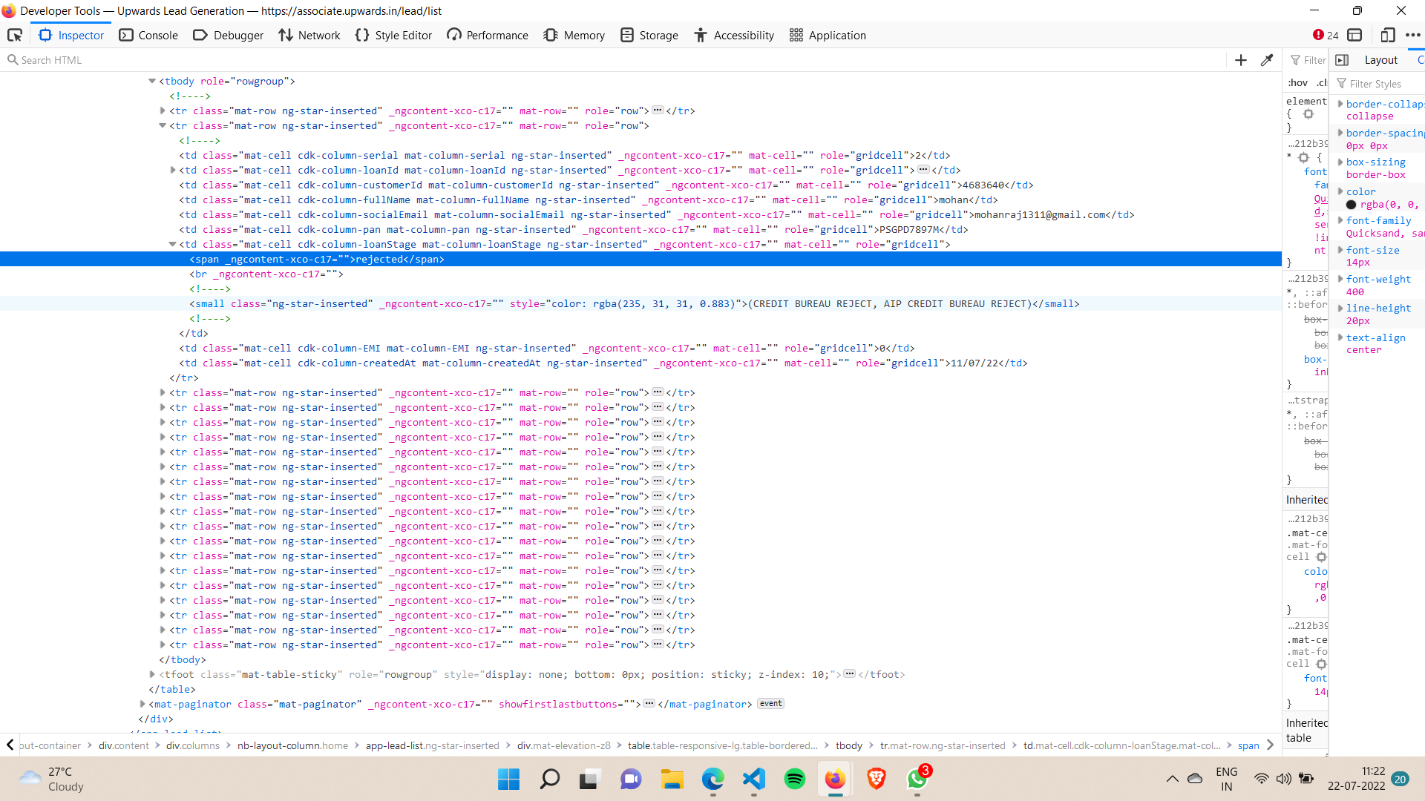1425x801 pixels.
Task: Switch to the Performance tab
Action: (x=488, y=35)
